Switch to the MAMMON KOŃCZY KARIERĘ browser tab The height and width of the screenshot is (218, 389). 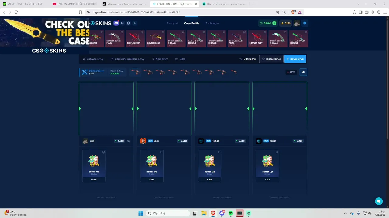click(74, 4)
